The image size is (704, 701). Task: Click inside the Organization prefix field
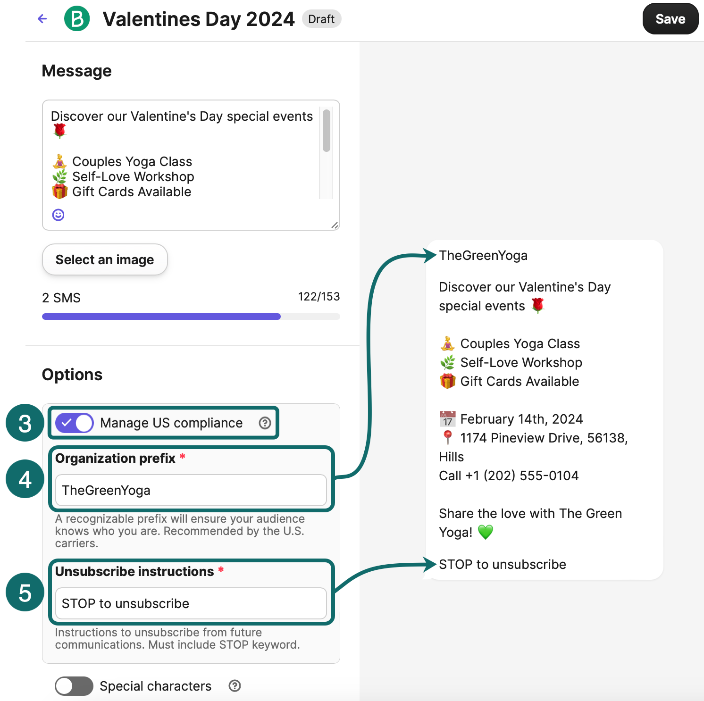[x=191, y=490]
